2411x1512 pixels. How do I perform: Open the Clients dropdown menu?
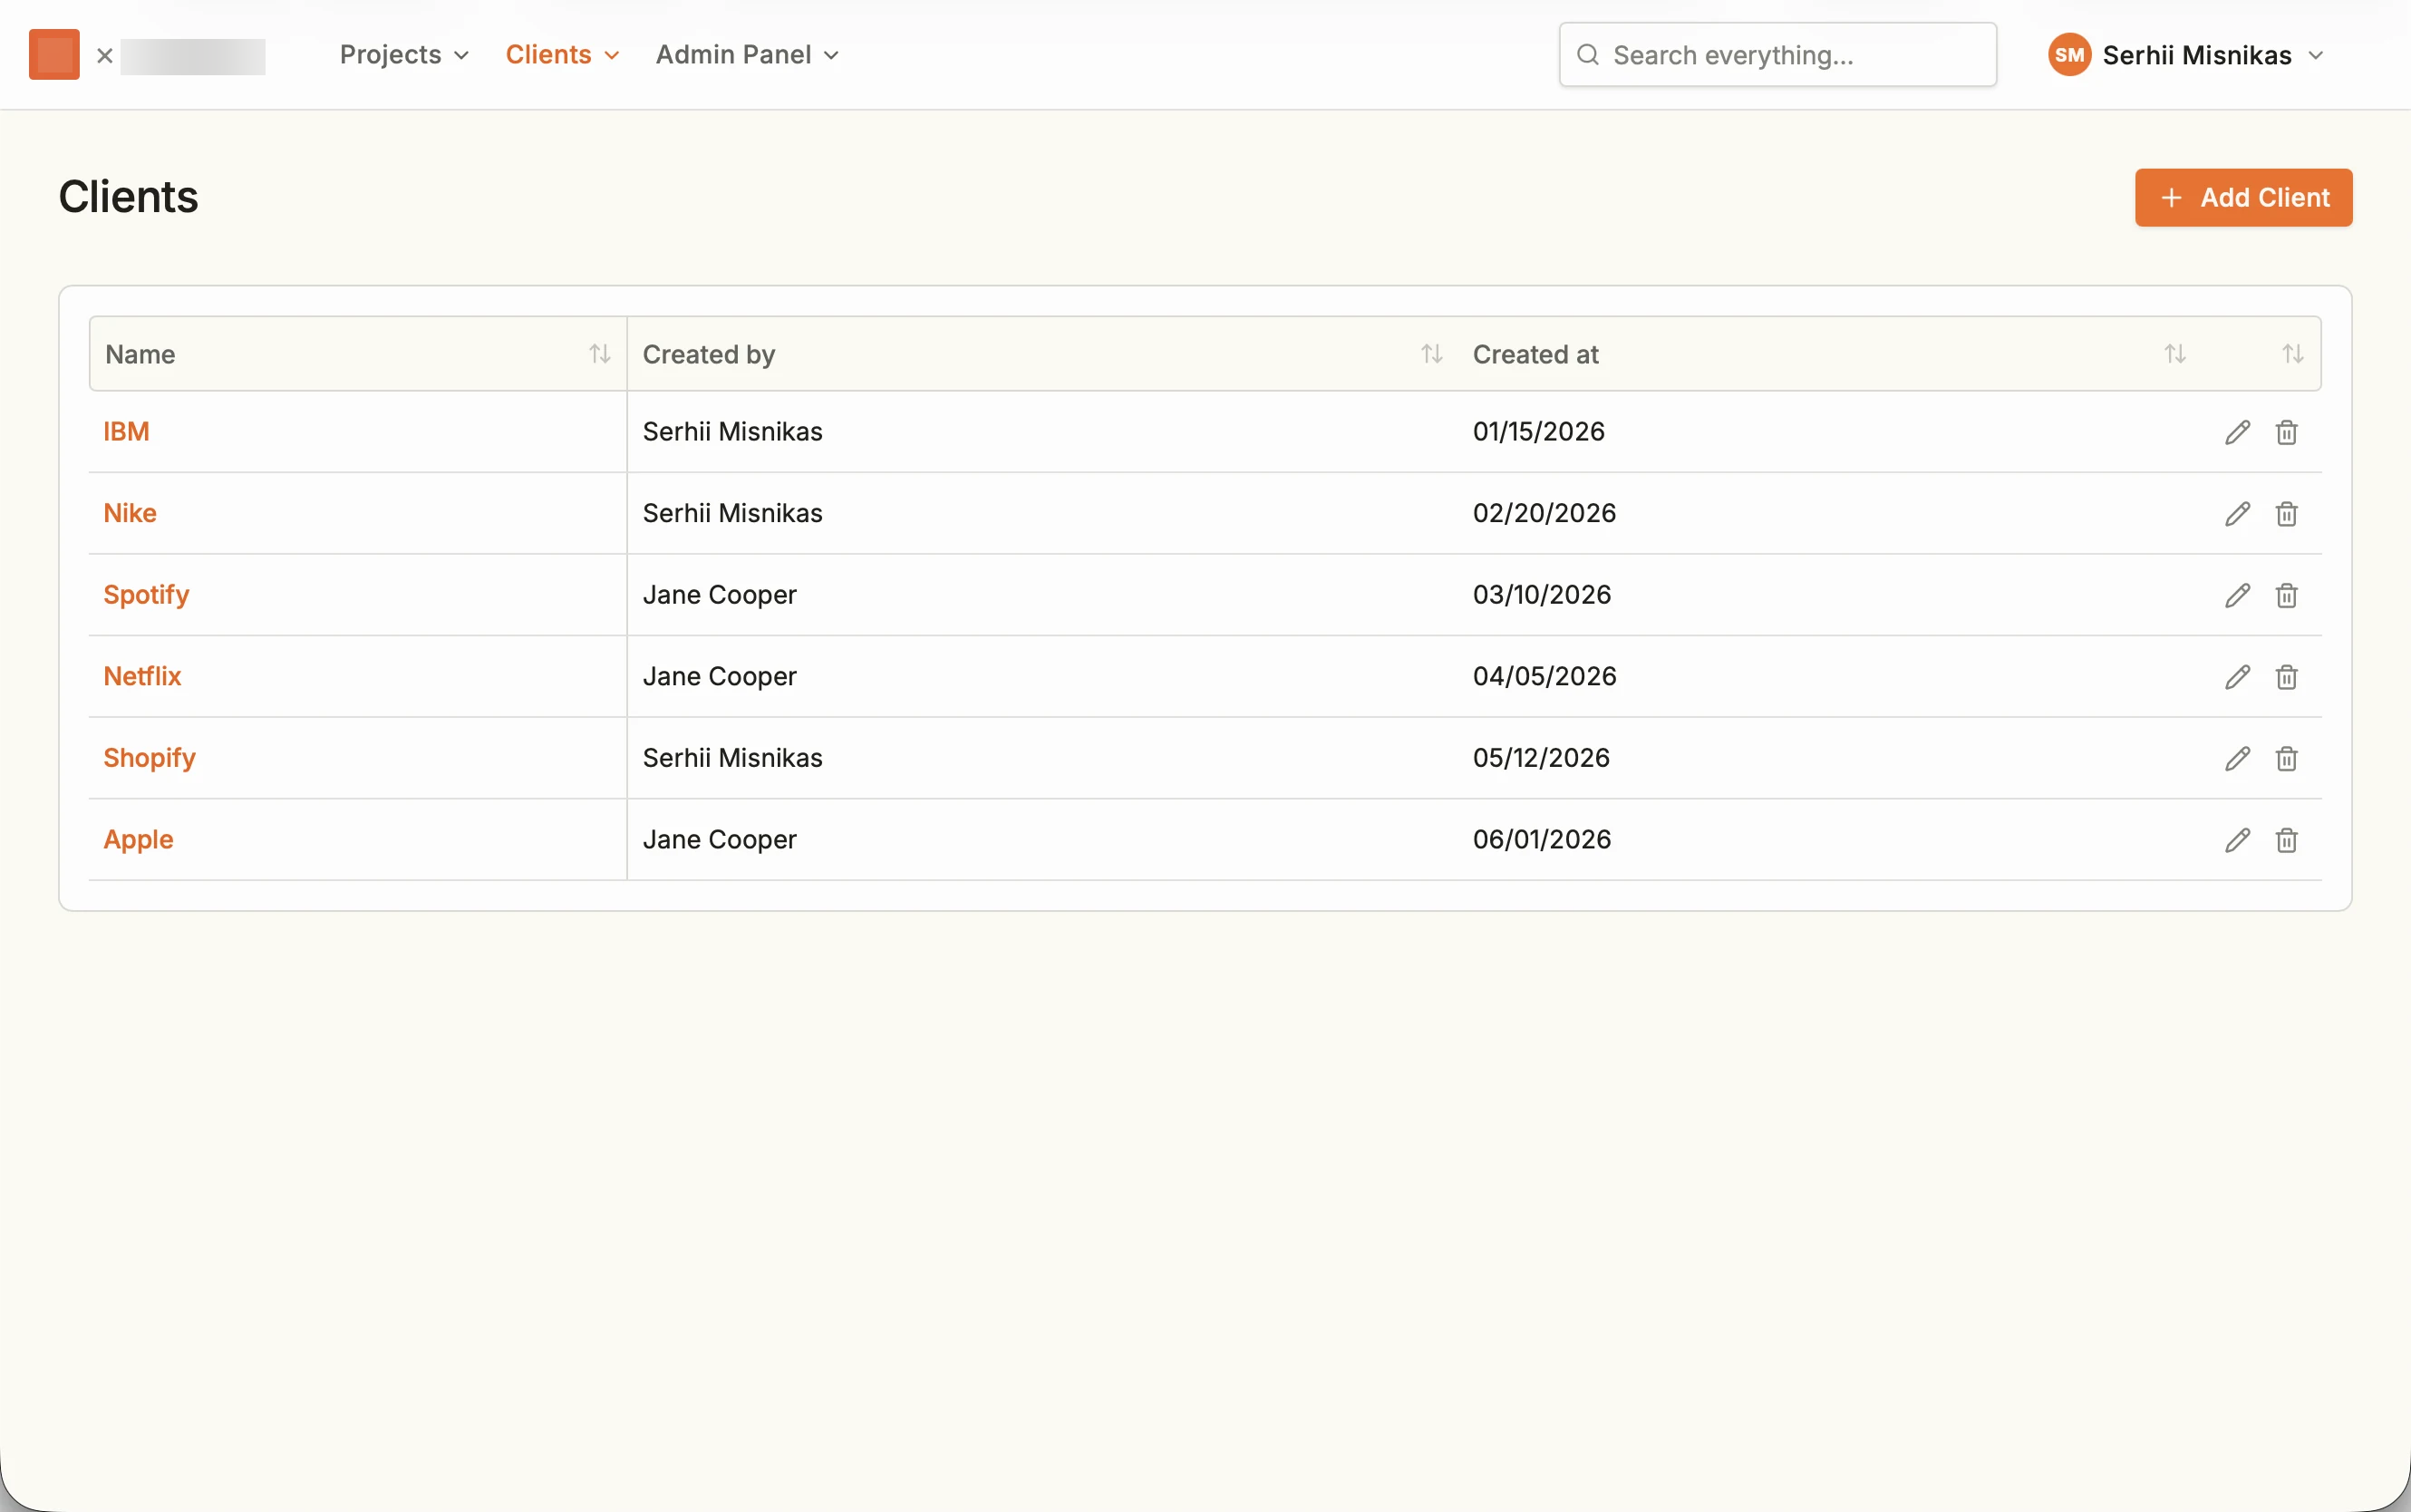(x=563, y=55)
